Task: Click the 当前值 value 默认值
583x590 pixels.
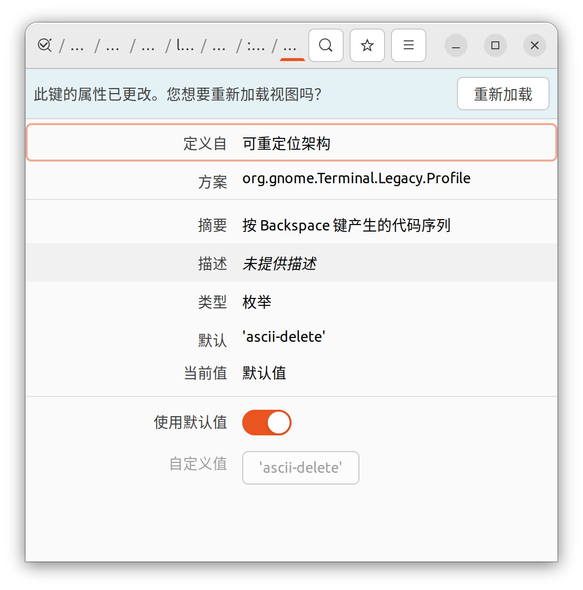Action: [264, 373]
